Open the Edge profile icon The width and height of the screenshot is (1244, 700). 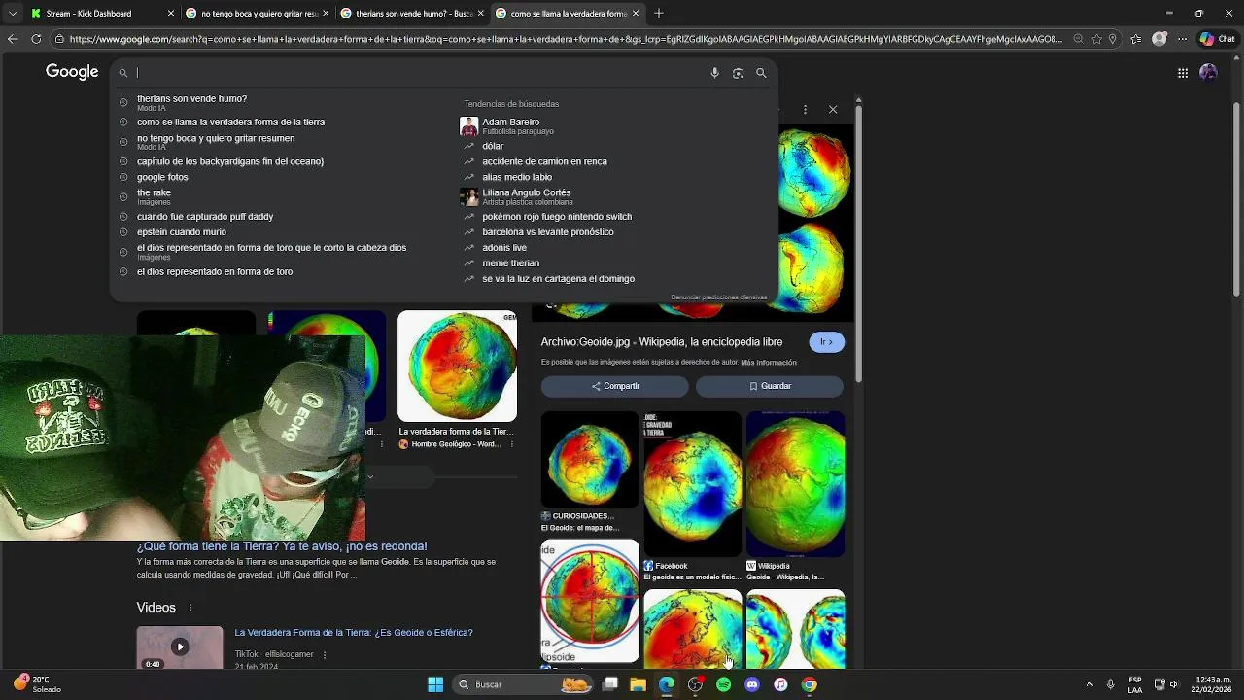pyautogui.click(x=1159, y=39)
